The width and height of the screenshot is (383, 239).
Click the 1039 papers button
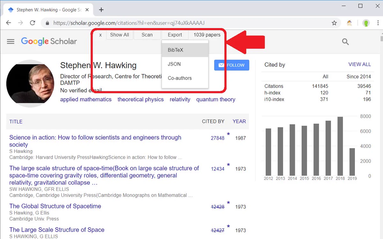[x=207, y=35]
